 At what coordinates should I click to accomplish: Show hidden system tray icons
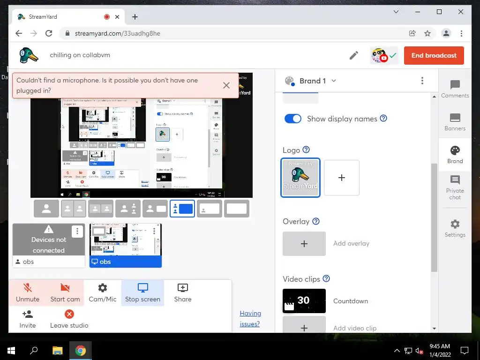397,351
